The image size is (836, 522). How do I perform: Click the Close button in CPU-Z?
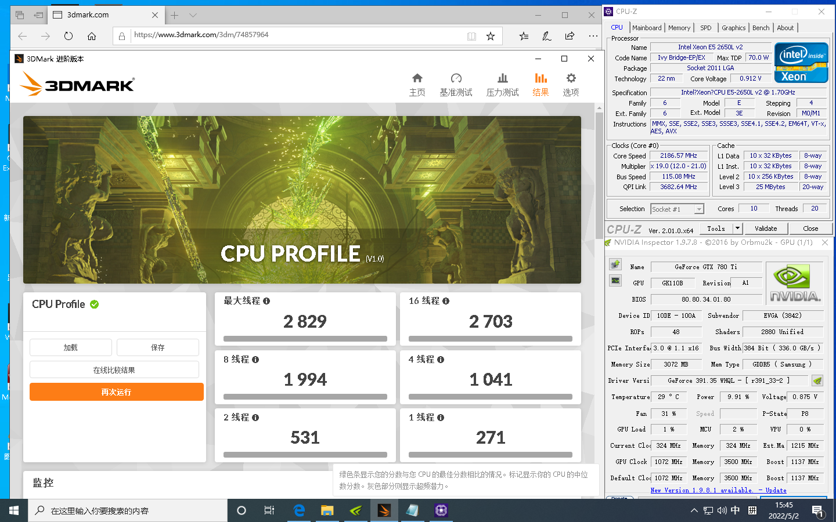[x=810, y=229]
